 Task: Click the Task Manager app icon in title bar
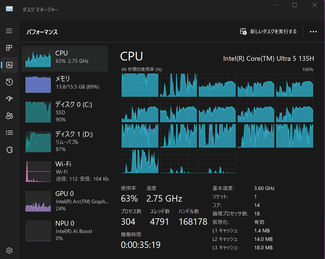[9, 9]
